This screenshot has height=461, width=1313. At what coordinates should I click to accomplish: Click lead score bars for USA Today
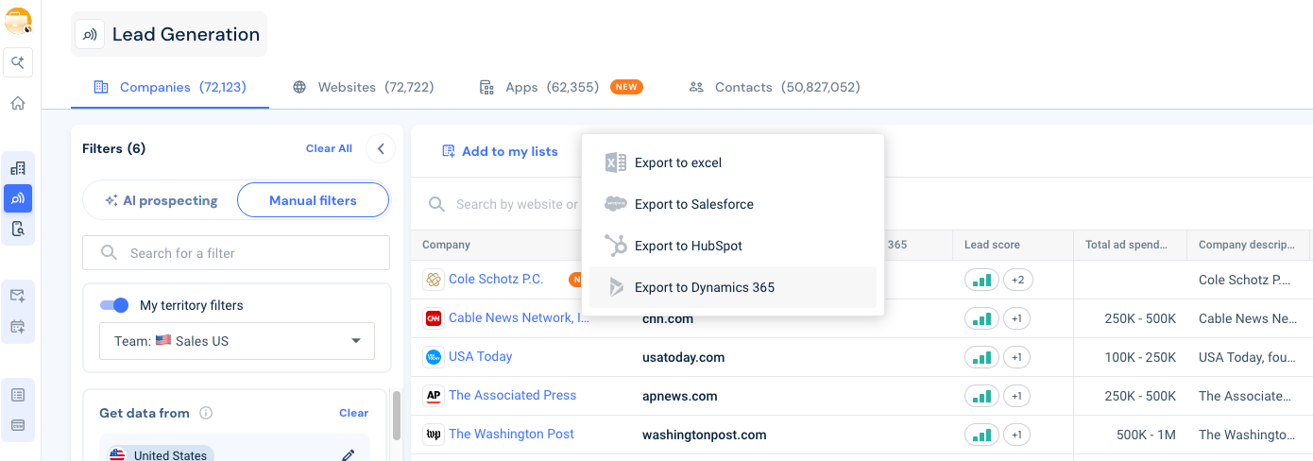click(981, 357)
